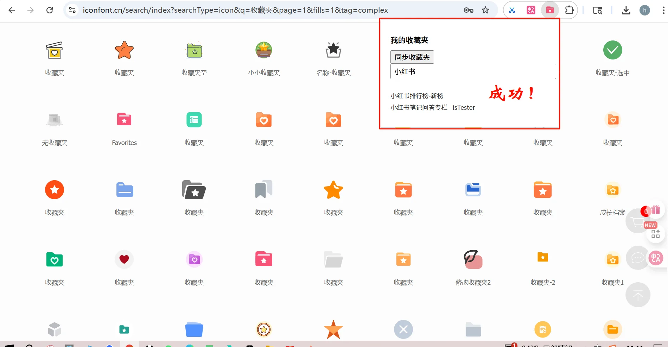
Task: Click the pinned pink folder extension icon
Action: click(549, 10)
